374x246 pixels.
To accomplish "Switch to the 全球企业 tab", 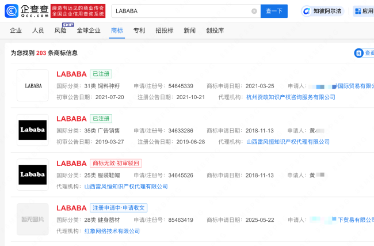I will point(89,31).
